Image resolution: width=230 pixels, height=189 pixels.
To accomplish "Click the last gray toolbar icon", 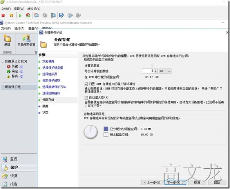I will [x=78, y=15].
